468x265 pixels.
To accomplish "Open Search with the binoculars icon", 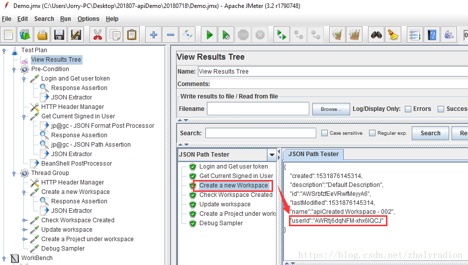I will coord(376,35).
